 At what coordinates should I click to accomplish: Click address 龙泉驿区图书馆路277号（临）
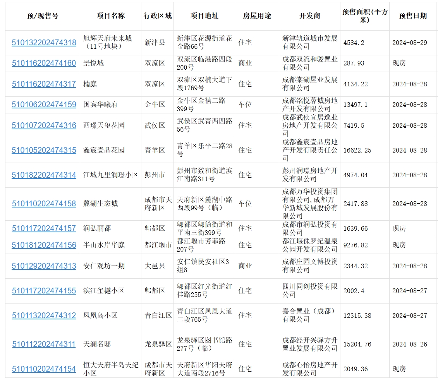tap(204, 344)
